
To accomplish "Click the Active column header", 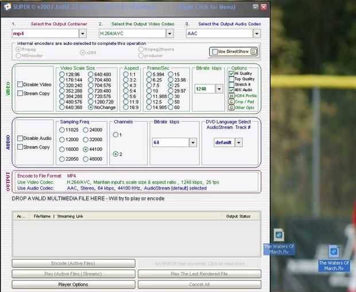I will click(x=21, y=216).
